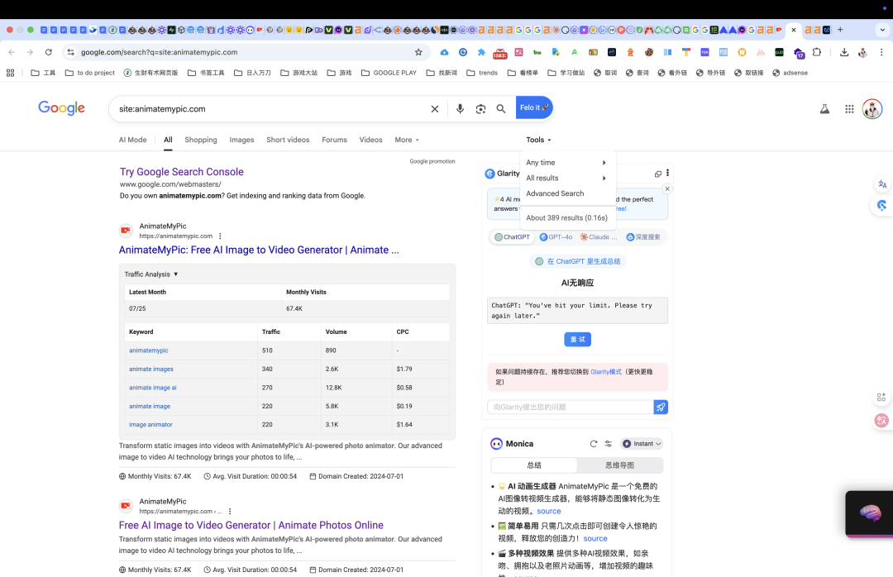Expand the Any time submenu
The image size is (893, 577).
(x=566, y=162)
